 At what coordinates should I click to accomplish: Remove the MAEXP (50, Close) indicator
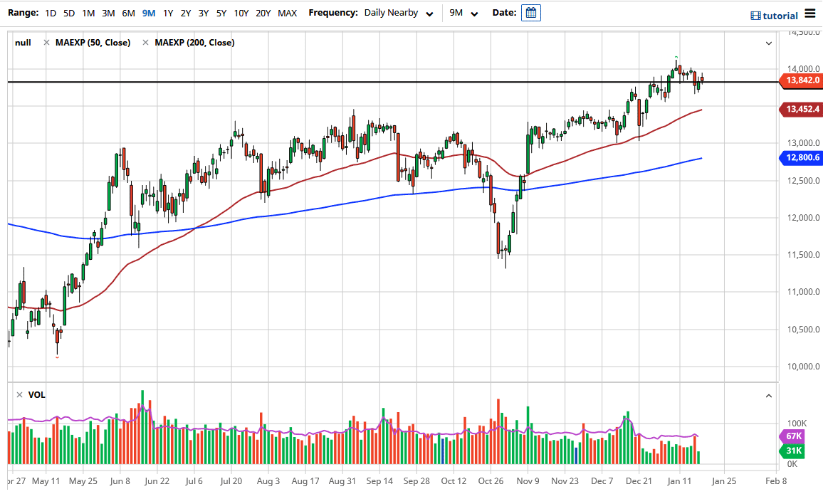pos(47,42)
